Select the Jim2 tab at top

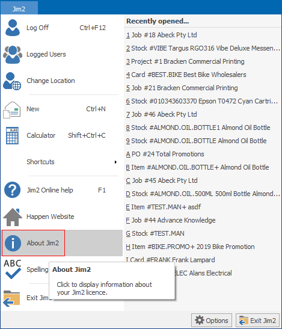click(19, 9)
